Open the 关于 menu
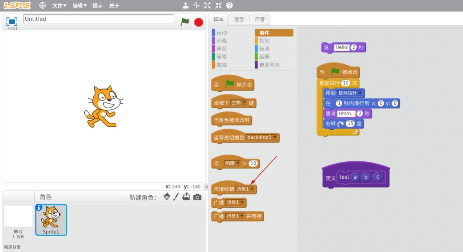463x252 pixels. coord(114,5)
